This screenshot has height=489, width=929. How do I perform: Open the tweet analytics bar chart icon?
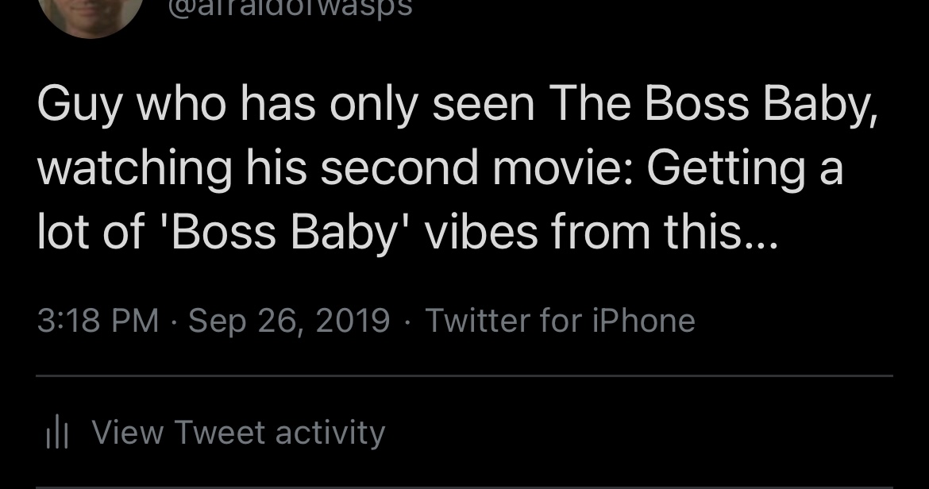pos(56,433)
